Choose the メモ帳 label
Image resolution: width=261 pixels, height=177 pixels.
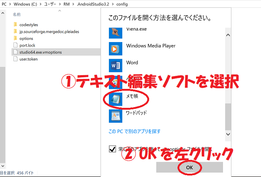pos(132,96)
